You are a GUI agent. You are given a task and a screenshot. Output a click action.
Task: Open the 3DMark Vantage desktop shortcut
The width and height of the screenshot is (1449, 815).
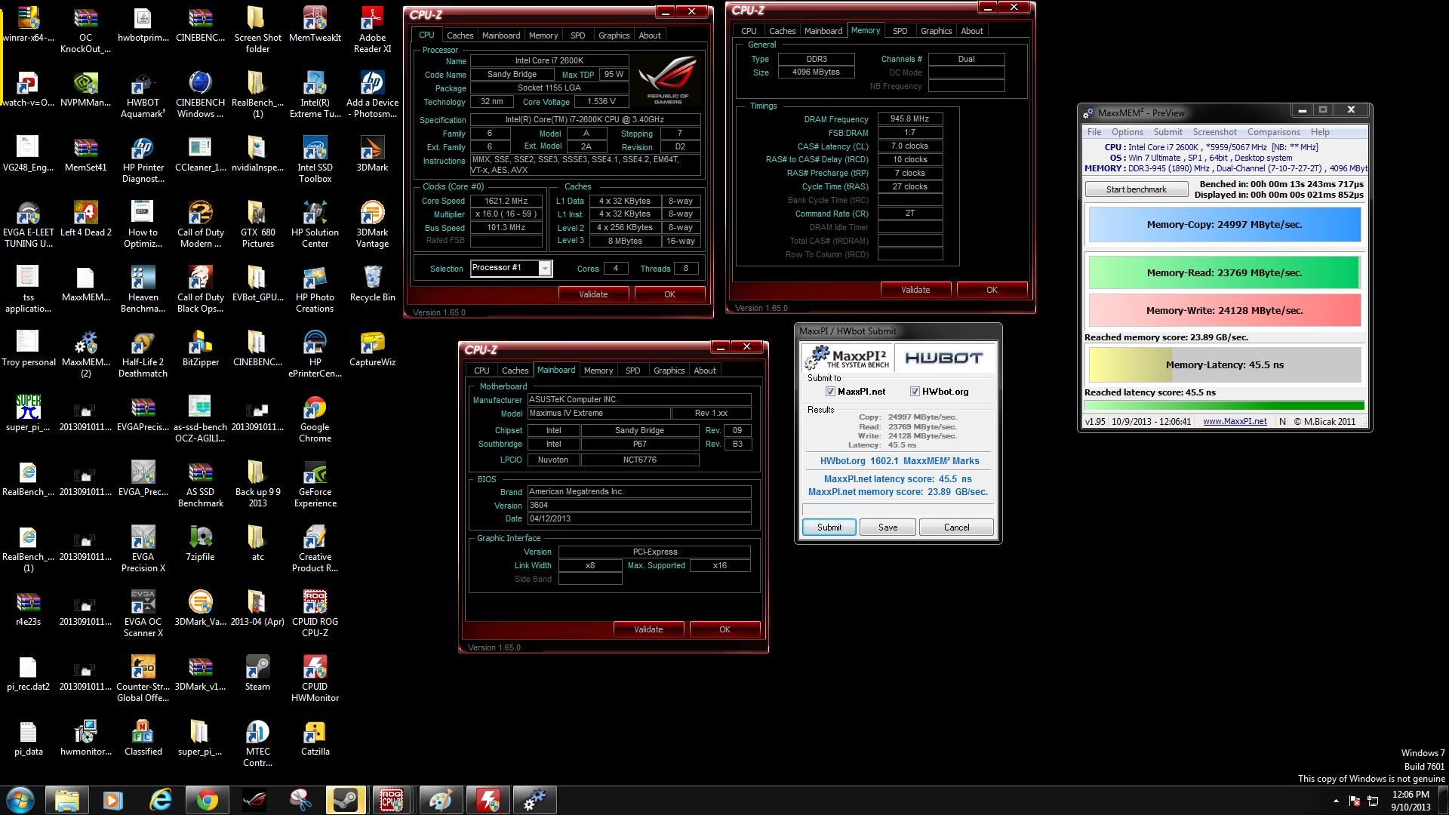(x=372, y=225)
